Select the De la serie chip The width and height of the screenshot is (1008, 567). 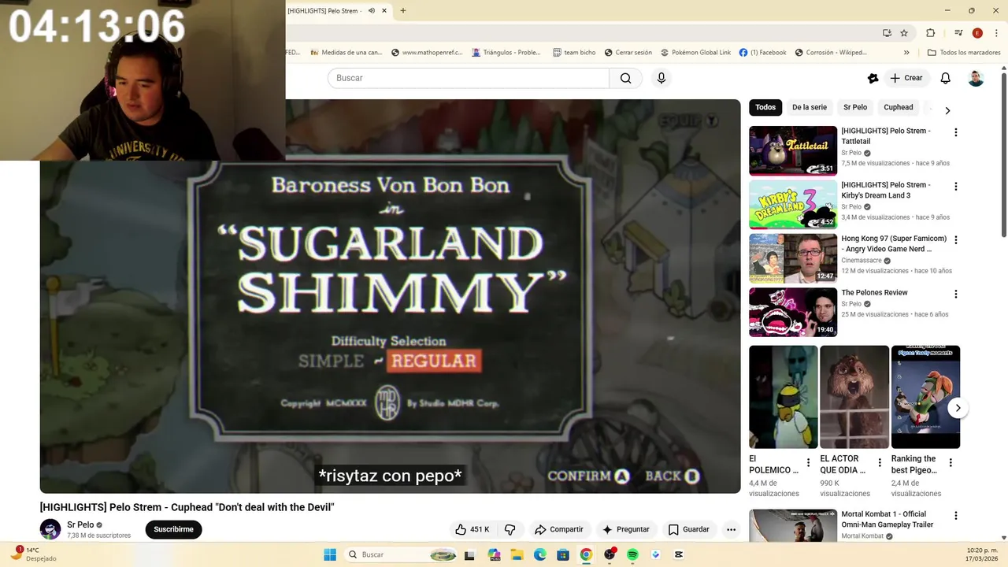810,107
